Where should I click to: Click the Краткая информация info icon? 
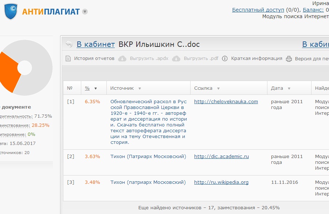225,58
